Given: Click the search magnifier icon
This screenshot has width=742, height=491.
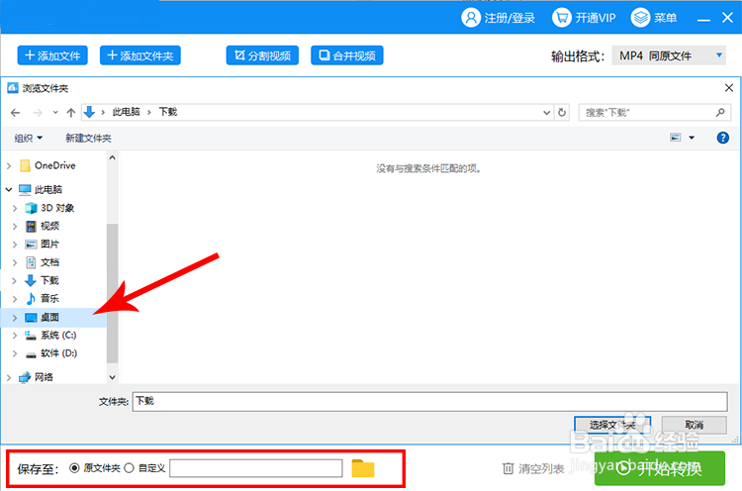Looking at the screenshot, I should (x=720, y=112).
